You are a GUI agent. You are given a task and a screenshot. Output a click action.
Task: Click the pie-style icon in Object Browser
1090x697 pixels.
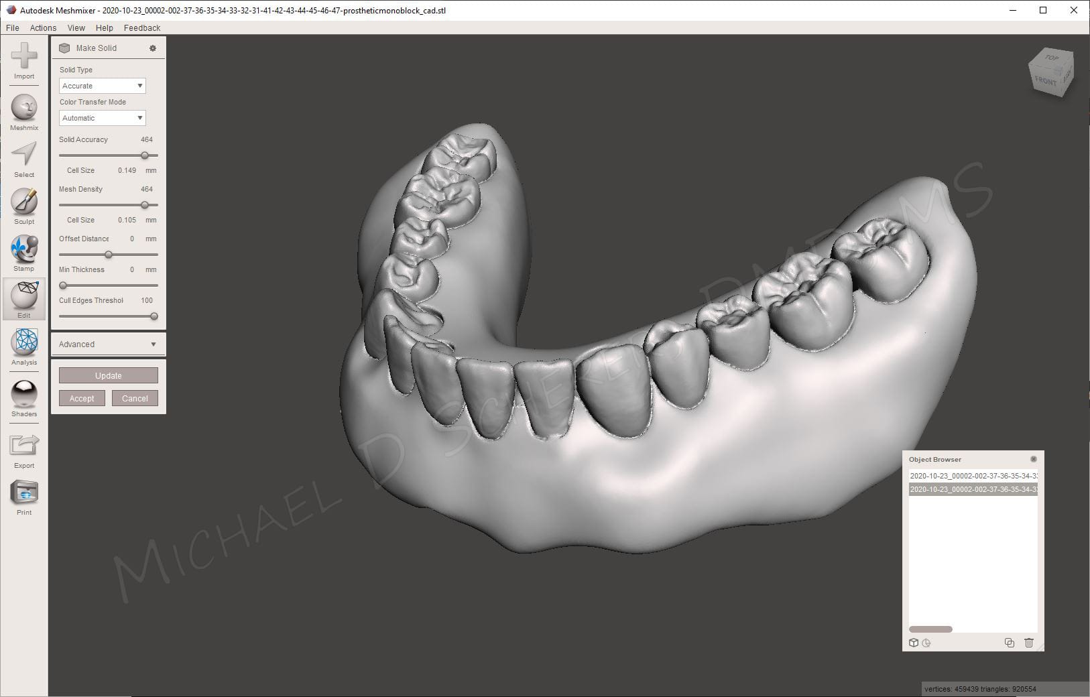click(x=926, y=643)
